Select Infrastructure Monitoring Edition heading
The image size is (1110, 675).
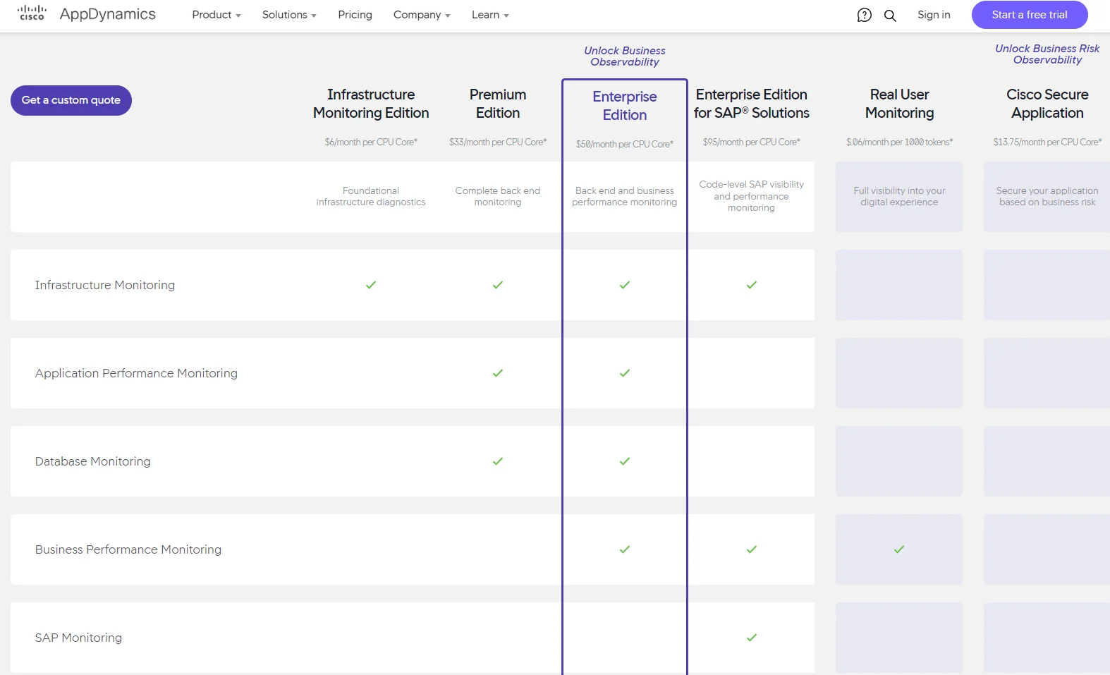371,104
